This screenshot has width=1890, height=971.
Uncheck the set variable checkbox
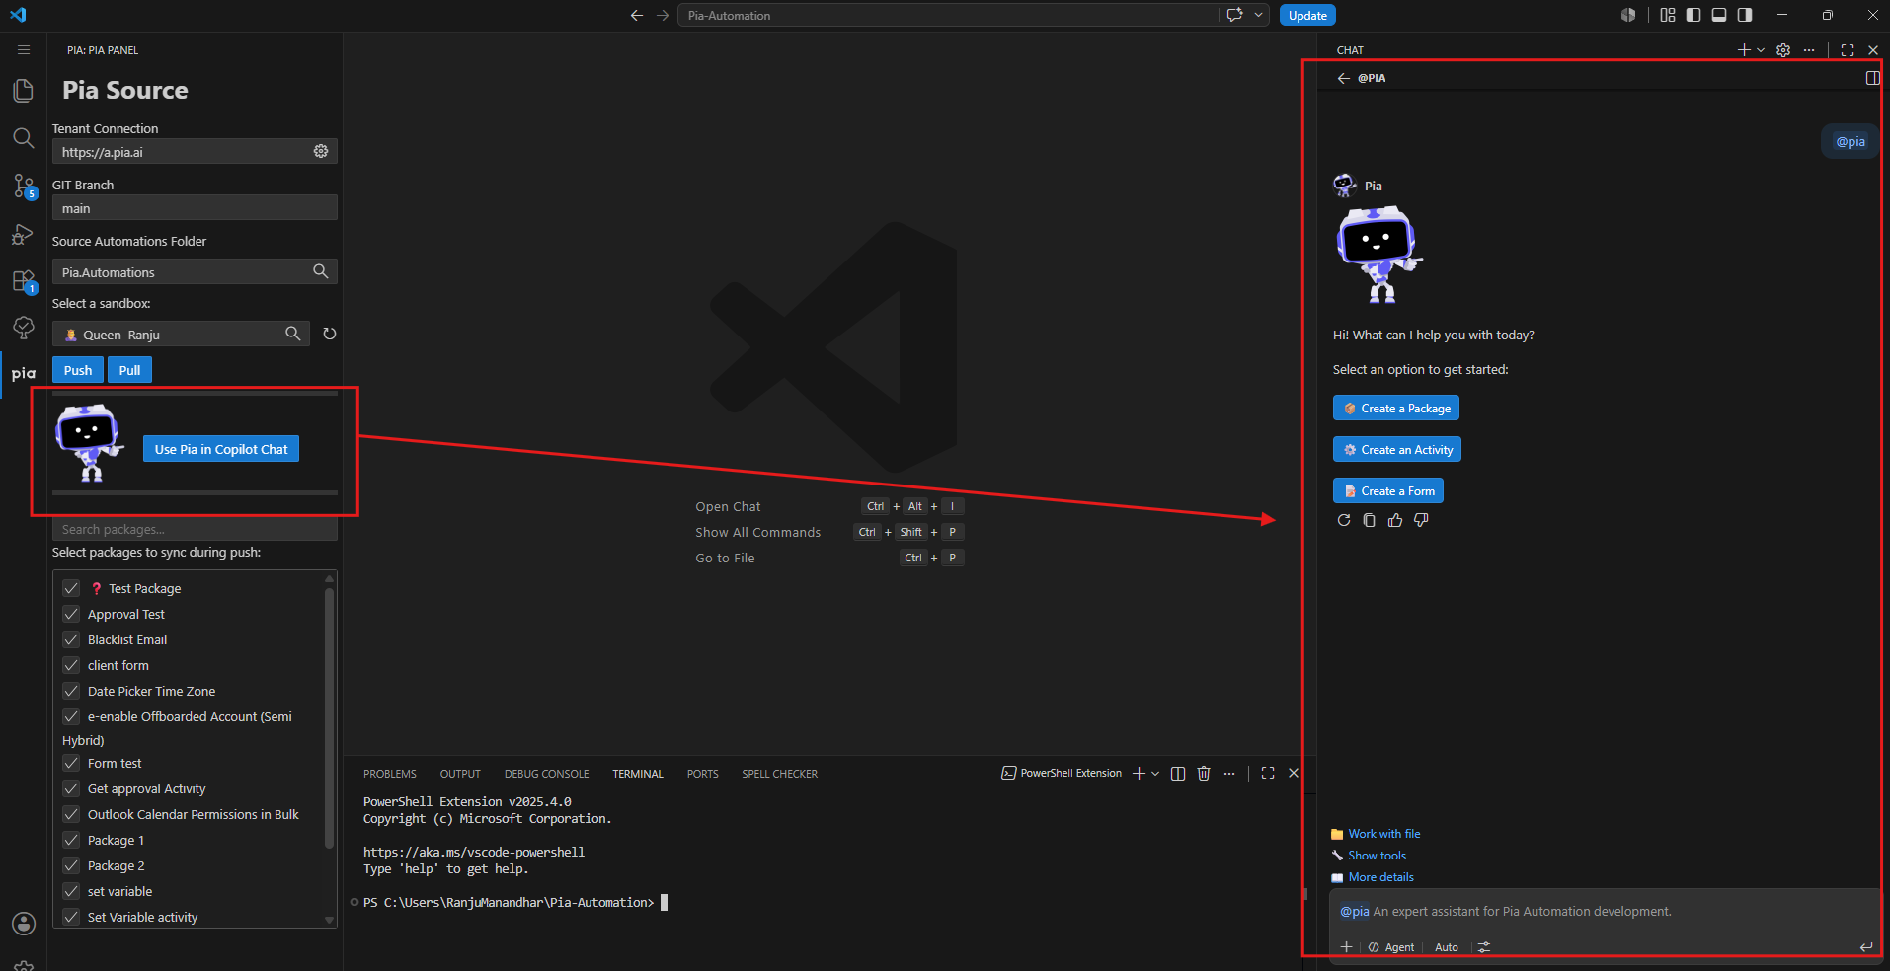coord(71,891)
